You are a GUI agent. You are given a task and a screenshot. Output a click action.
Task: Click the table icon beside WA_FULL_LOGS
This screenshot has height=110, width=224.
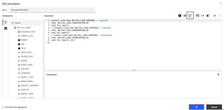click(15, 27)
